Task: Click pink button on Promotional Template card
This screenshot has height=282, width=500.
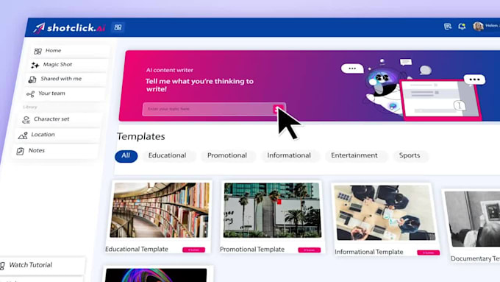Action: [310, 250]
